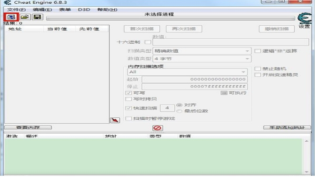Enable the 开启变速精灵 checkbox
Viewport: 315px width, 177px height.
coord(258,75)
